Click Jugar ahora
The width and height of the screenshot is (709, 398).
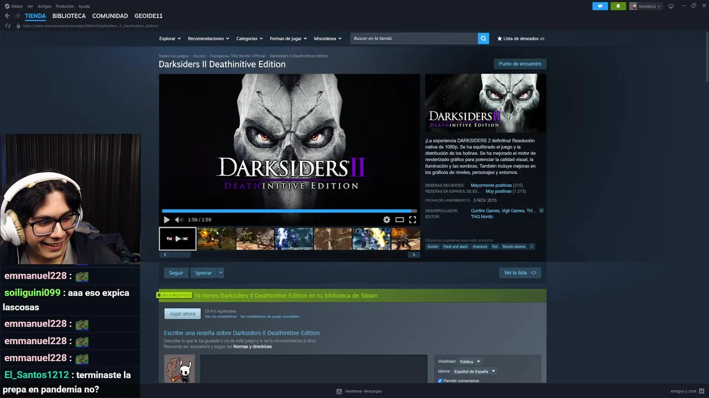(182, 313)
